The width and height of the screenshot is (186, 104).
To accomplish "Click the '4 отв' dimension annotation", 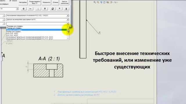I will click(x=9, y=43).
